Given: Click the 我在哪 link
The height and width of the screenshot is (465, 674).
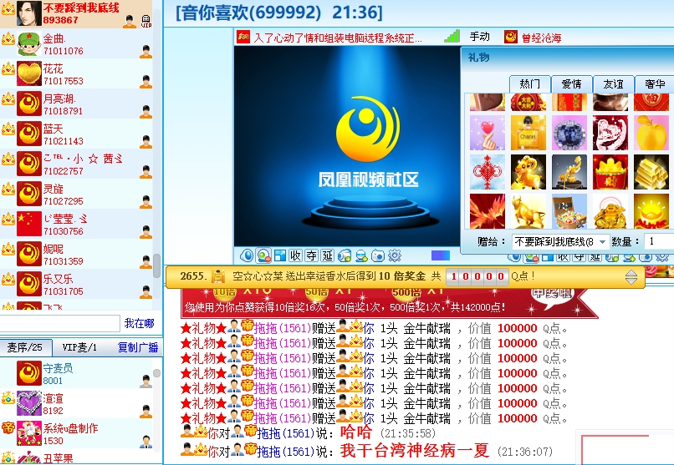Looking at the screenshot, I should 140,323.
